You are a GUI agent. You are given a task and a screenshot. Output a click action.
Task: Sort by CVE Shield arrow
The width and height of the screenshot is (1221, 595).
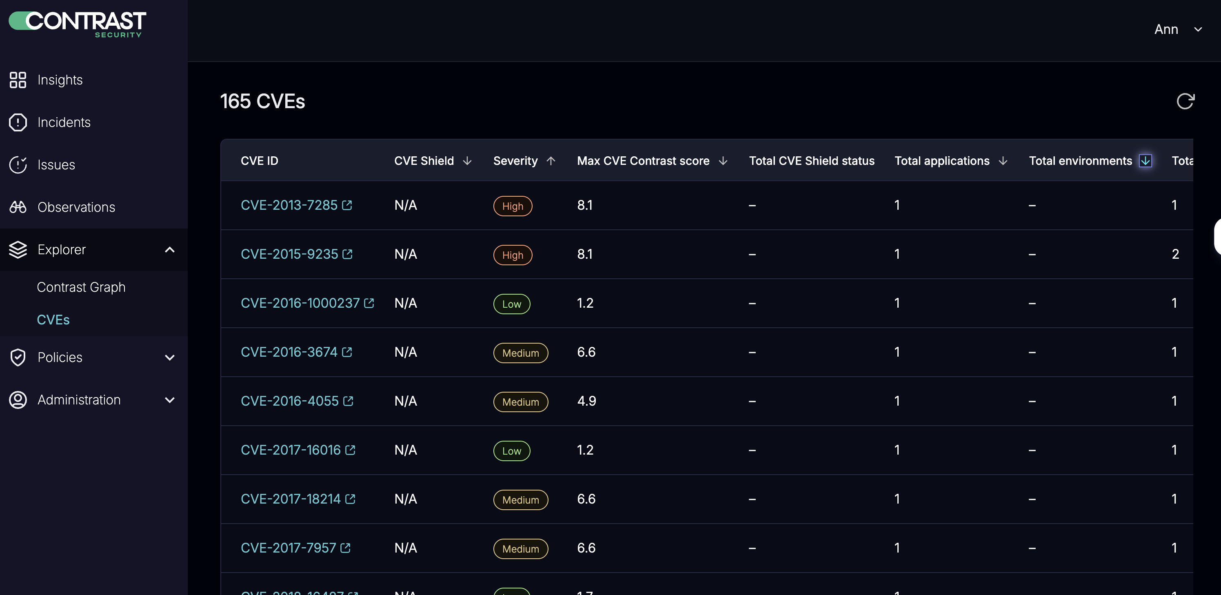[x=467, y=161]
